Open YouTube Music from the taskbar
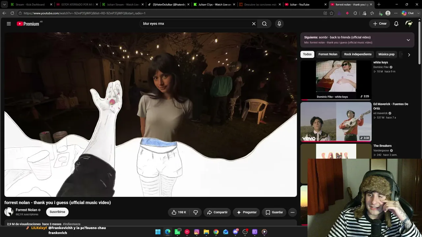The height and width of the screenshot is (237, 422). pos(187,232)
